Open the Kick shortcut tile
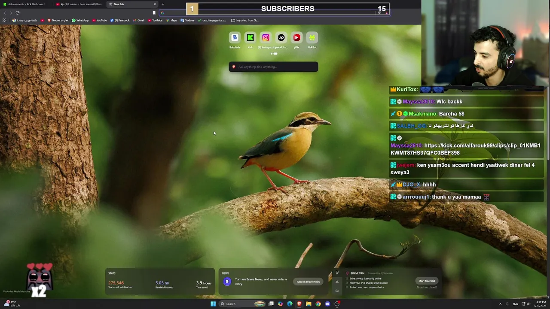 [250, 40]
